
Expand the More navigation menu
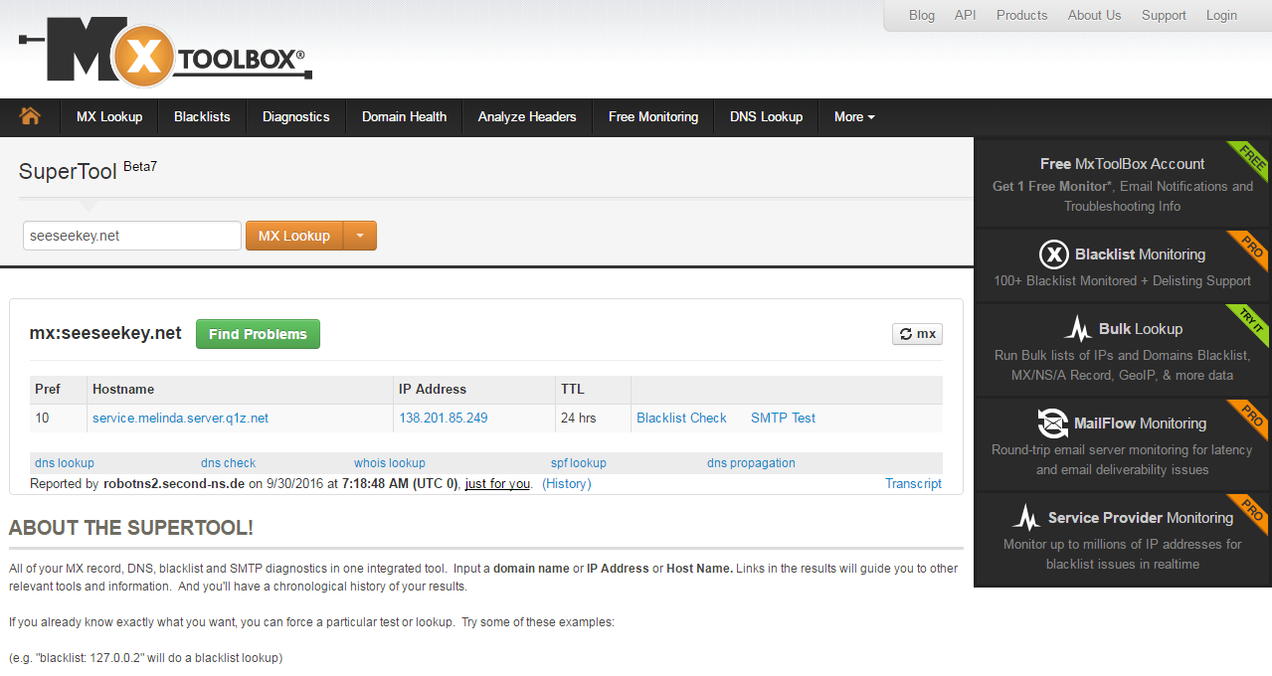pos(853,116)
